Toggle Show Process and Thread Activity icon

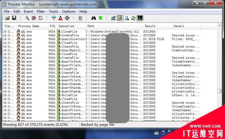tap(133, 18)
